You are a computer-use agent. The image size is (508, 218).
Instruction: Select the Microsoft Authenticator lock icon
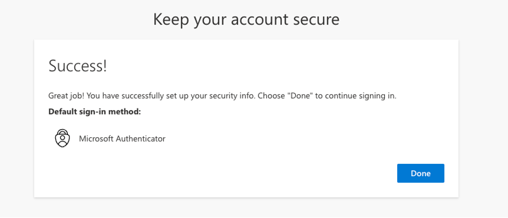pos(62,138)
